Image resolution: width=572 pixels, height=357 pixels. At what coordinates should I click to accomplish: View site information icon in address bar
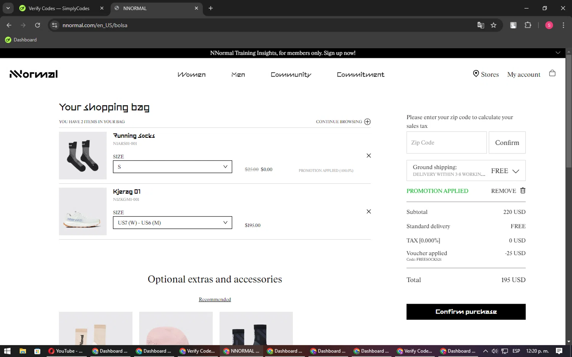[55, 25]
